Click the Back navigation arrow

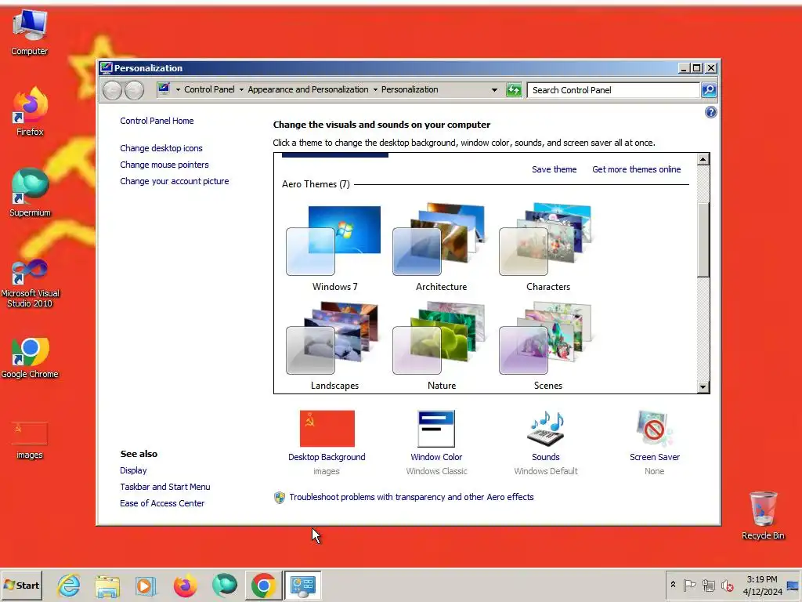(113, 90)
